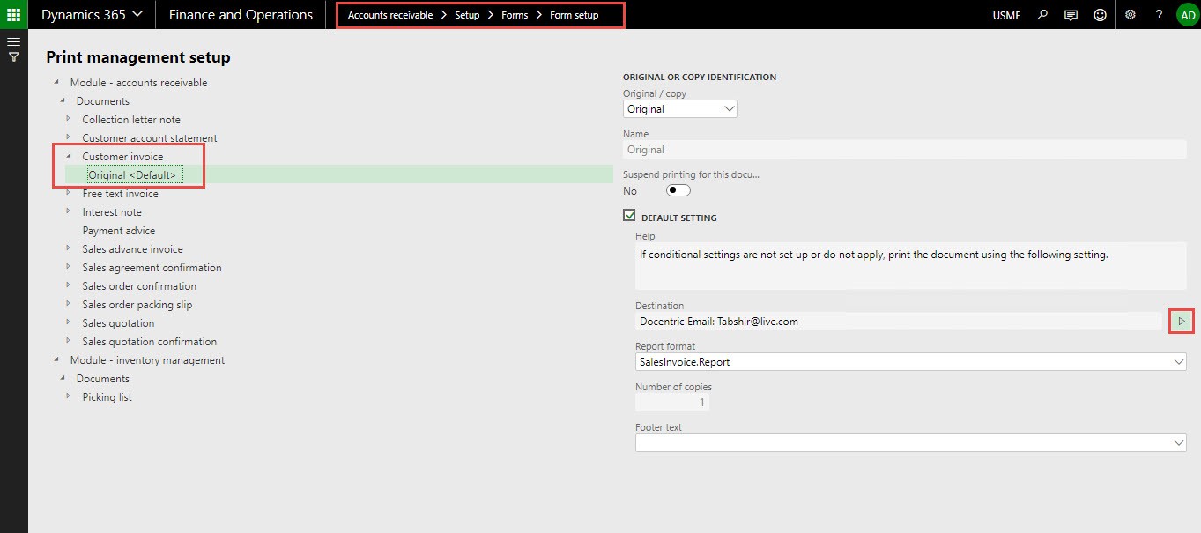Click the feedback smiley icon

1099,15
